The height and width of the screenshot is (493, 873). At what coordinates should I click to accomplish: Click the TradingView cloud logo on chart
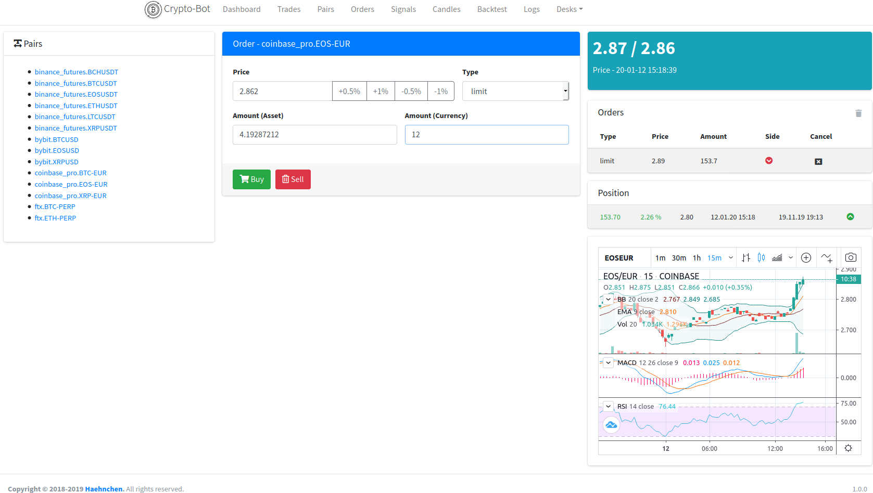611,425
